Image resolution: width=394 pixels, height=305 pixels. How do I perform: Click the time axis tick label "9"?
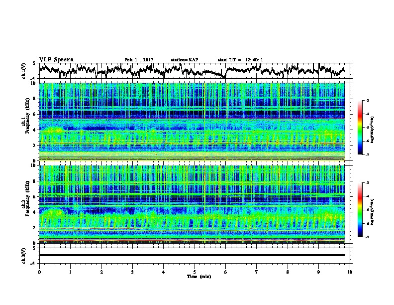[318, 272]
